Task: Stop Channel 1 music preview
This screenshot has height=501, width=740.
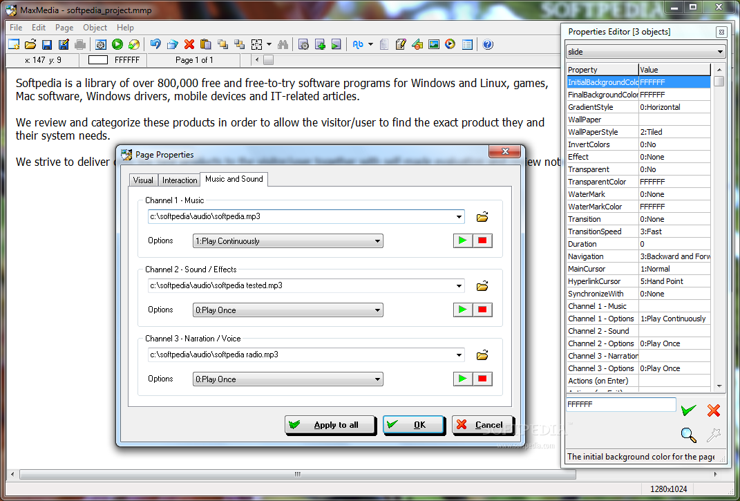Action: coord(482,240)
